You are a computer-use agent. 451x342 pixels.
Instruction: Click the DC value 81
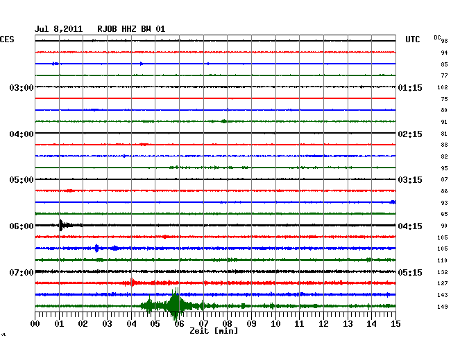tap(444, 134)
